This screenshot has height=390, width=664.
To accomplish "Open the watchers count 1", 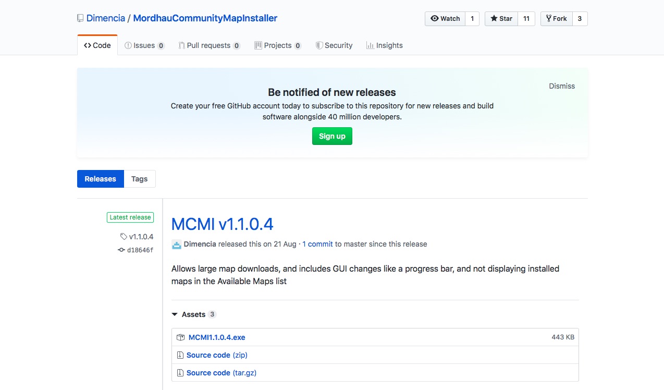I will (472, 19).
